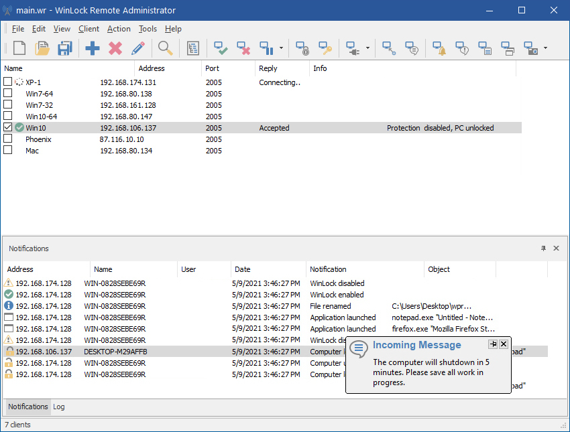This screenshot has height=432, width=570.
Task: Open the screenshot icon's dropdown menu
Action: click(545, 48)
